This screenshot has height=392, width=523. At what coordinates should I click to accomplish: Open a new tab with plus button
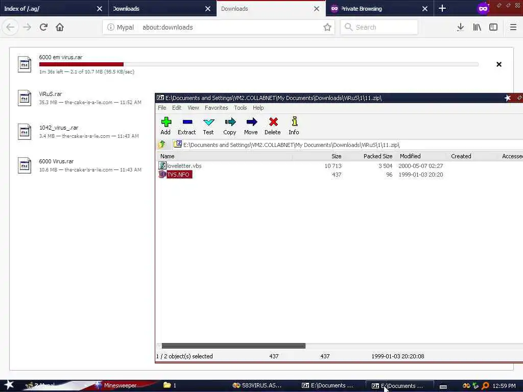coord(442,8)
